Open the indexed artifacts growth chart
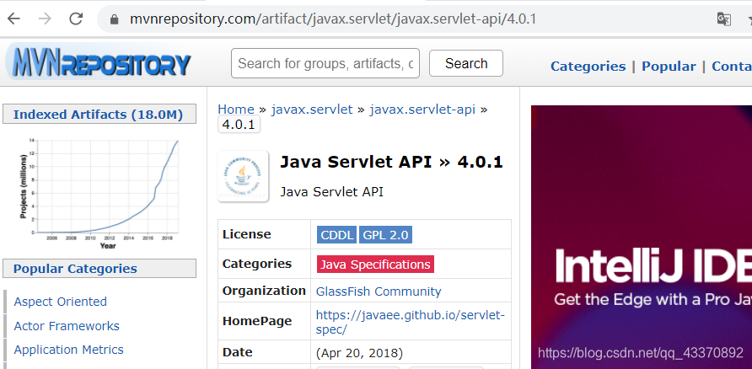752x369 pixels. pos(99,193)
